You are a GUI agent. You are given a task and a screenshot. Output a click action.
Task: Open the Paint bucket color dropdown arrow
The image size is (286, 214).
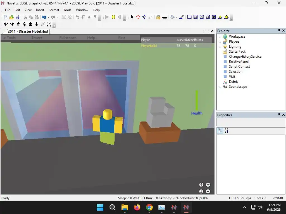177,17
